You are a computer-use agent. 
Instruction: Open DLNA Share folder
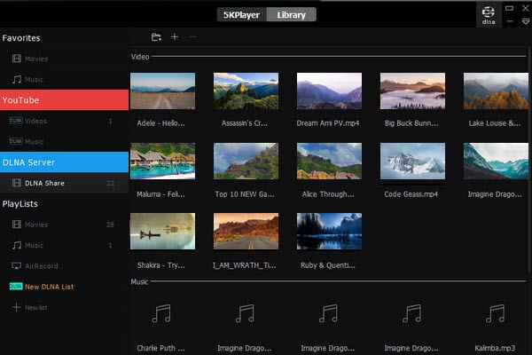[x=44, y=183]
